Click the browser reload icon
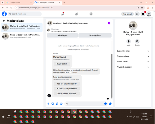The width and height of the screenshot is (155, 124). pos(11,8)
